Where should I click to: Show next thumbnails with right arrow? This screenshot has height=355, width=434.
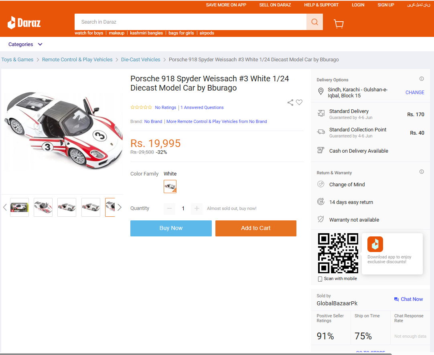point(119,208)
